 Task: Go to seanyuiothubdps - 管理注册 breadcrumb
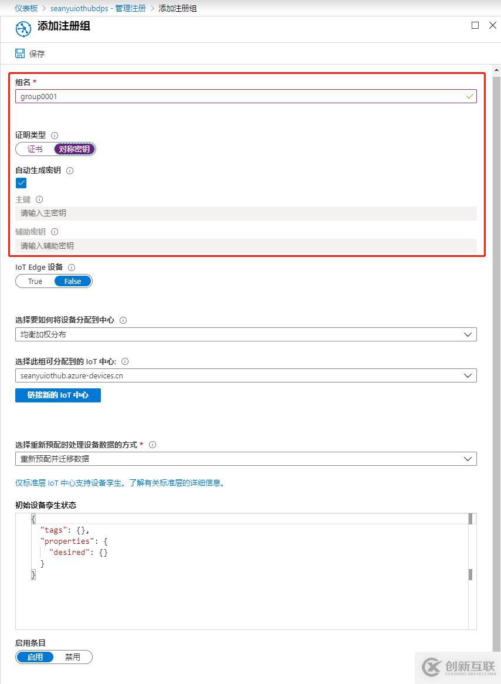tap(98, 8)
